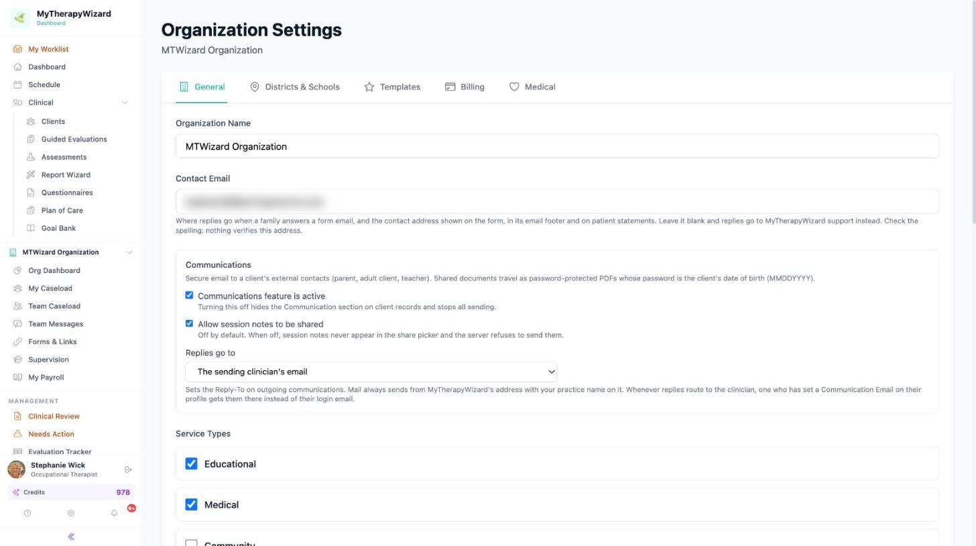Screen dimensions: 976x546
Task: Collapse the Clinical section chevron
Action: tap(124, 103)
